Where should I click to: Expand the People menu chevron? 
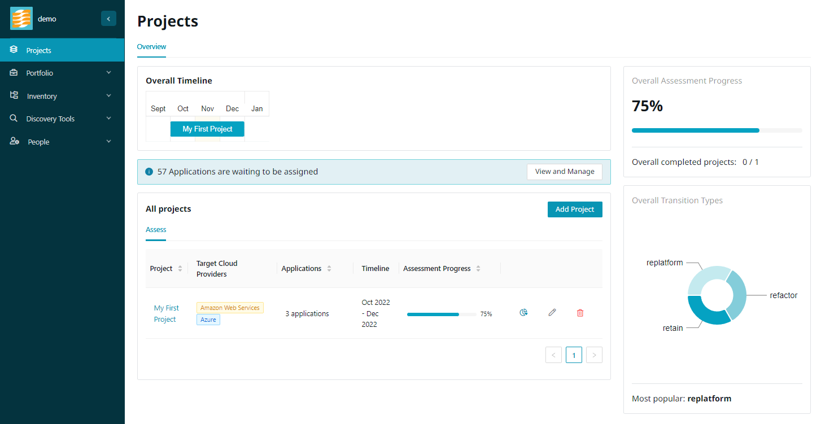pos(109,142)
